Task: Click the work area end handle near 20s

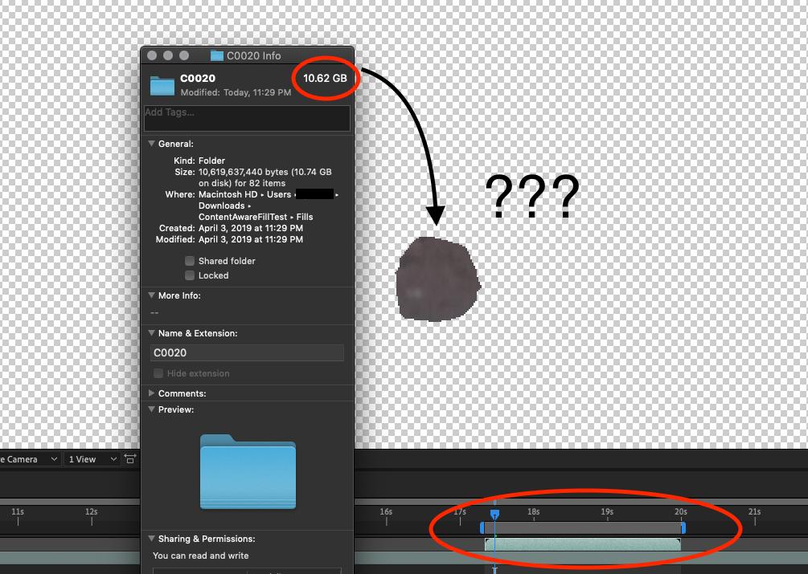Action: 683,527
